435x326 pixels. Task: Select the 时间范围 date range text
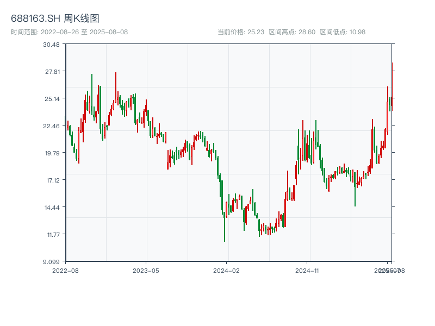click(69, 32)
